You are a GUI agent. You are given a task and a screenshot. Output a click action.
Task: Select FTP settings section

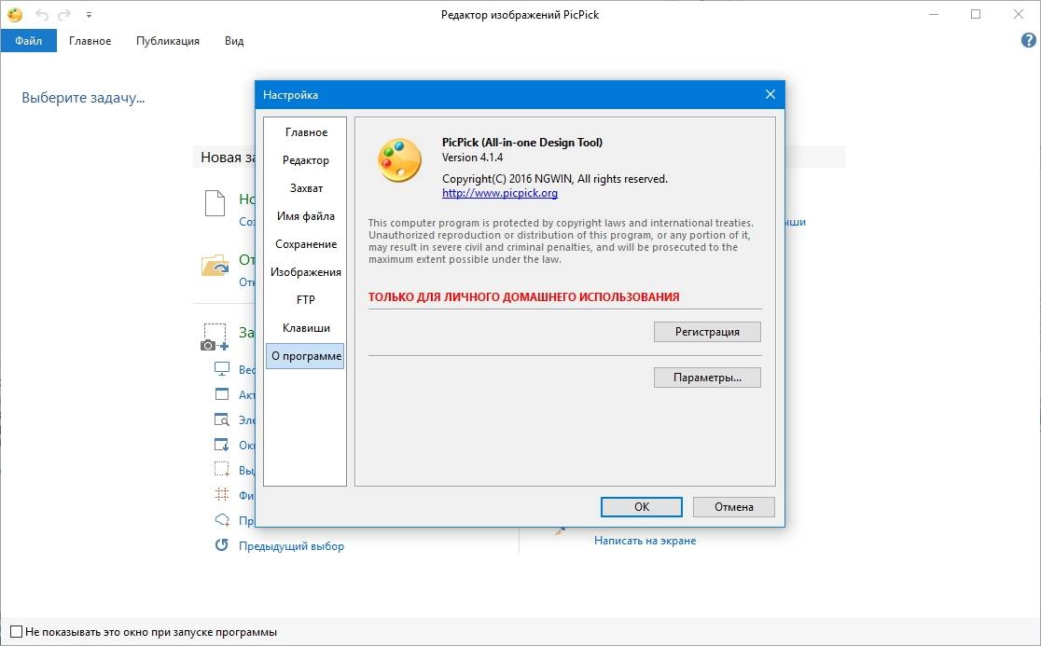click(x=305, y=300)
